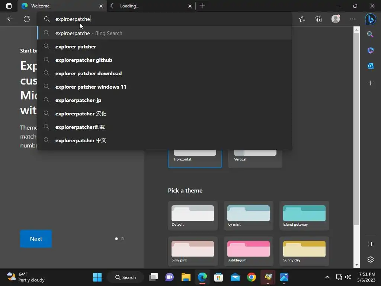
Task: Switch to the Welcome tab
Action: [62, 6]
